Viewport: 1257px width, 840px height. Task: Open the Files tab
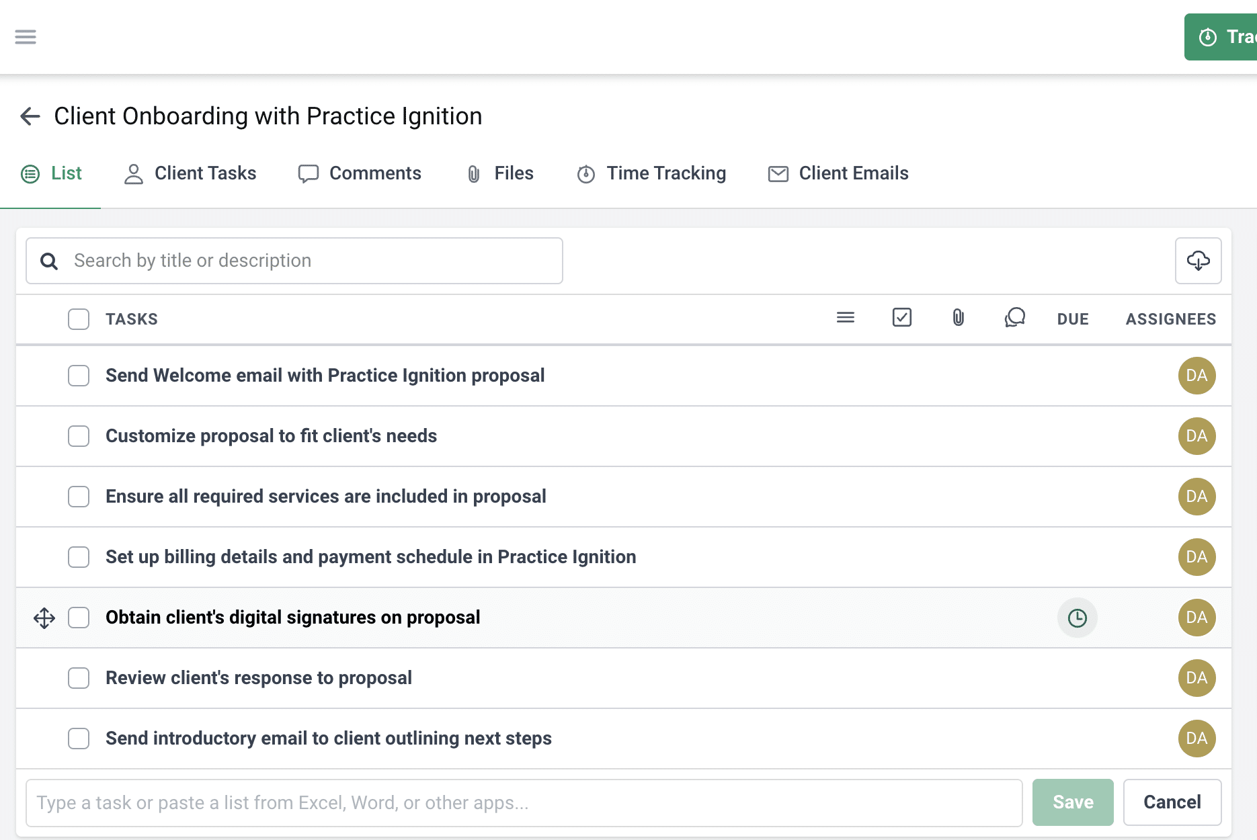500,173
